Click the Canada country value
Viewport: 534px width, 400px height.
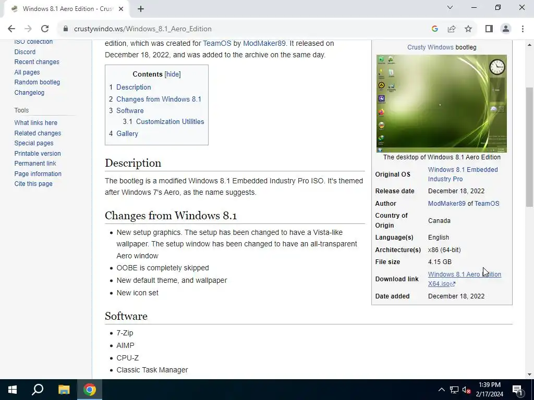(x=439, y=221)
